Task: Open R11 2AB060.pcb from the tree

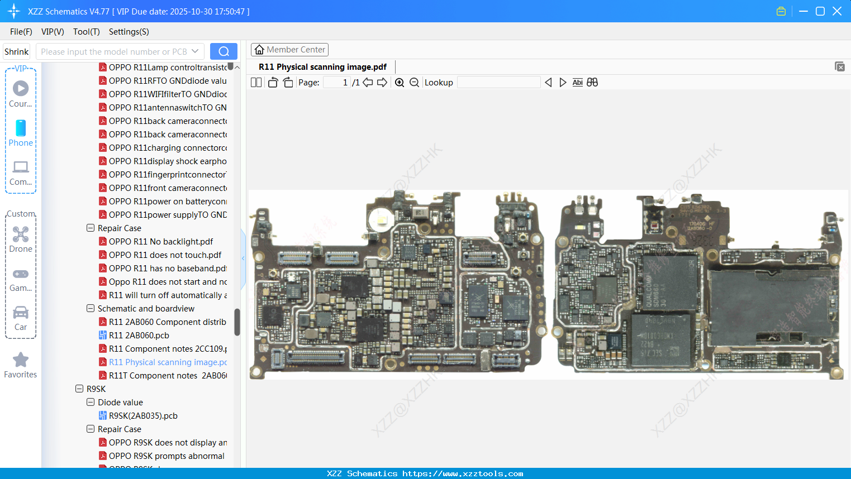Action: pyautogui.click(x=140, y=335)
